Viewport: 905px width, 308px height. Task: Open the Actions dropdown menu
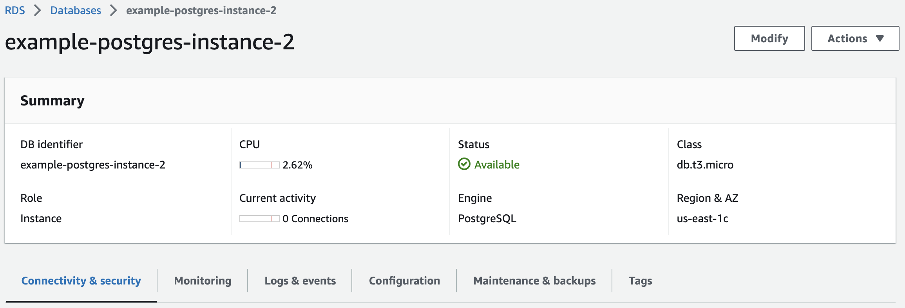tap(855, 38)
